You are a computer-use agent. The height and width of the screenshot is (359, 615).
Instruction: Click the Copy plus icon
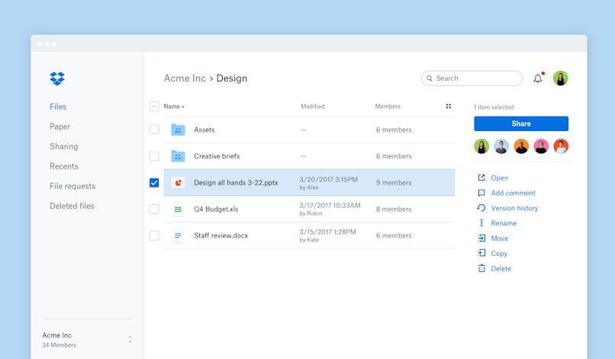(x=481, y=253)
